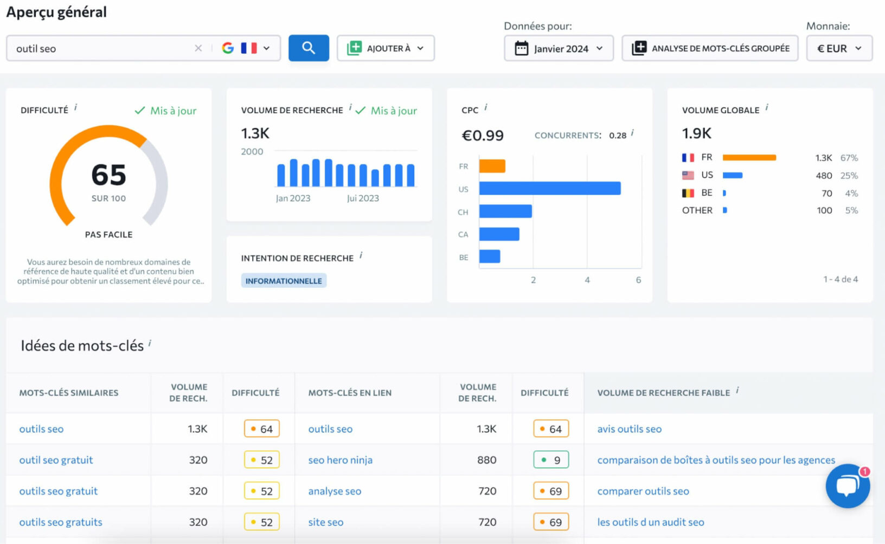885x544 pixels.
Task: Click the French flag in the search bar
Action: pyautogui.click(x=249, y=48)
